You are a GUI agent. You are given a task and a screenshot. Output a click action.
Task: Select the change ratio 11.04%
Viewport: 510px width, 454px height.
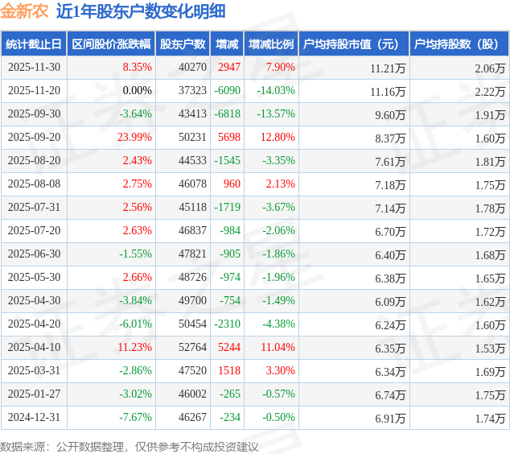pyautogui.click(x=278, y=348)
